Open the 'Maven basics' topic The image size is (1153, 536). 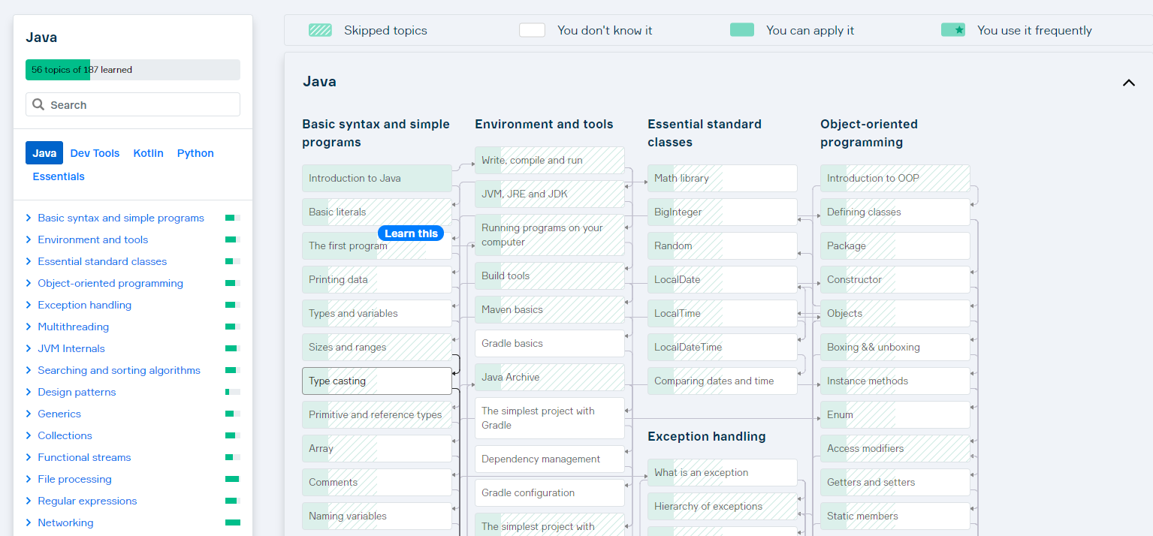pos(549,309)
